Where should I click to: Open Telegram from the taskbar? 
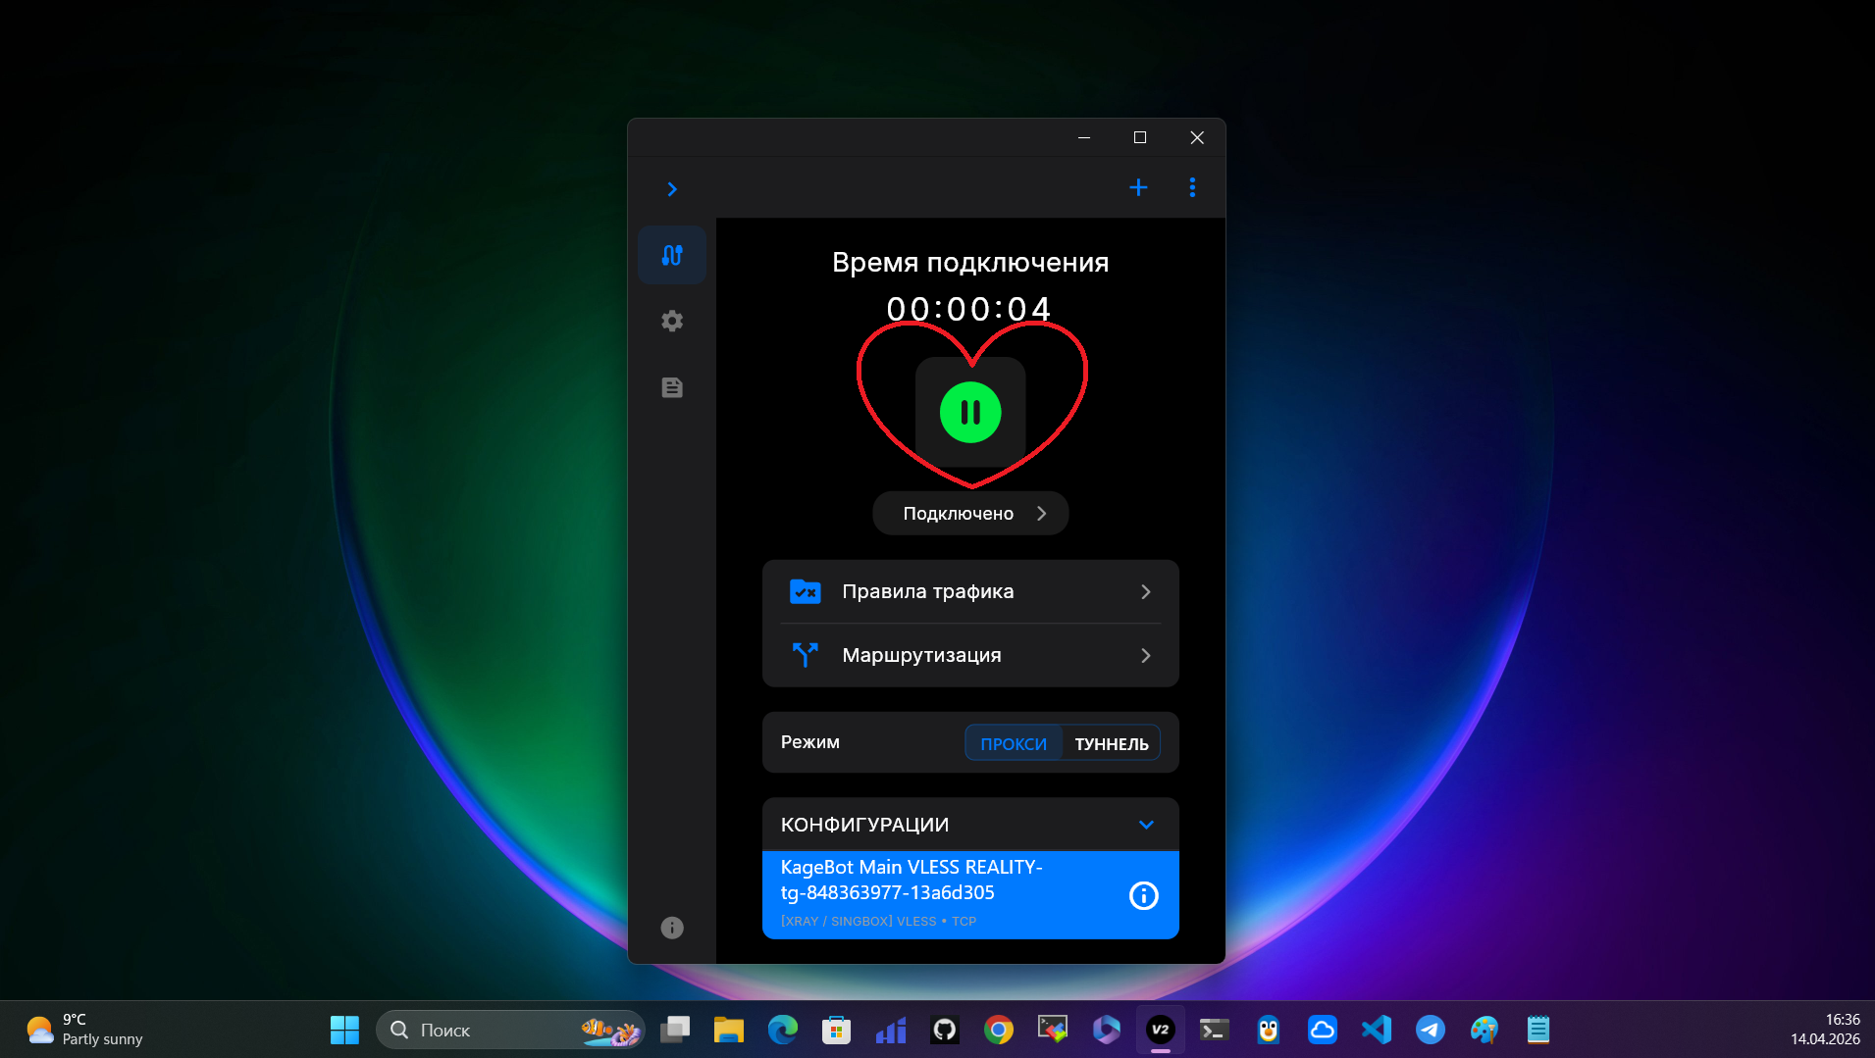[1430, 1030]
